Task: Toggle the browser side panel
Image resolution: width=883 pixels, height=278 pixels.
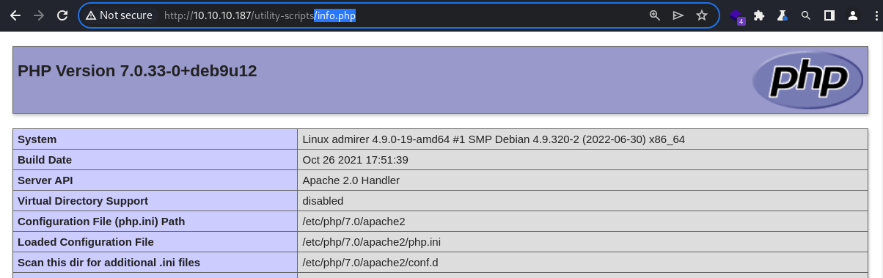Action: click(829, 15)
